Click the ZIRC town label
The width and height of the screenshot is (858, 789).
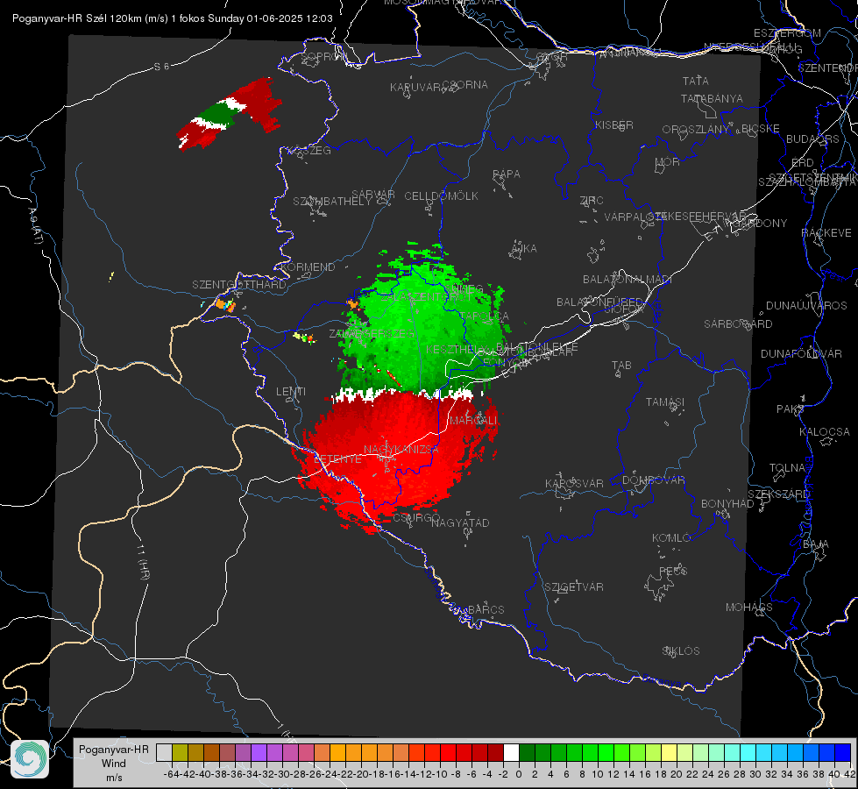592,201
